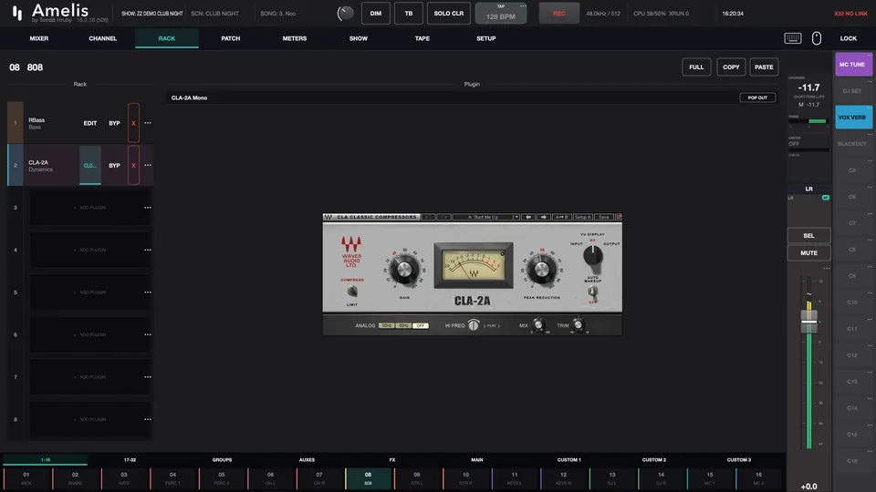Tap the 128 BPM tempo button
This screenshot has width=876, height=492.
tap(501, 14)
